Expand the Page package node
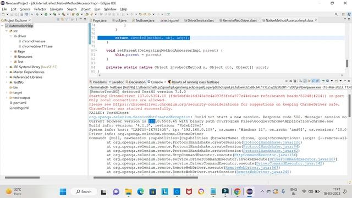The image size is (352, 198). tap(11, 52)
